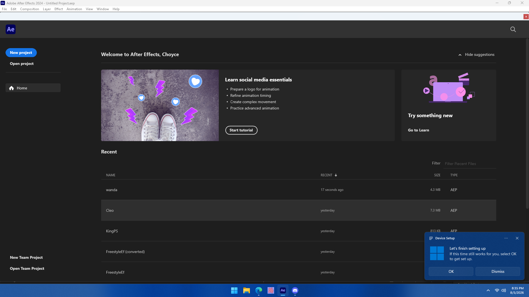Select Home in the sidebar
The height and width of the screenshot is (297, 529).
(x=33, y=88)
